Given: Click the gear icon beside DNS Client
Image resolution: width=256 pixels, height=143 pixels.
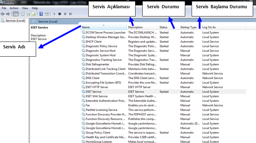Looking at the screenshot, I should (83, 78).
